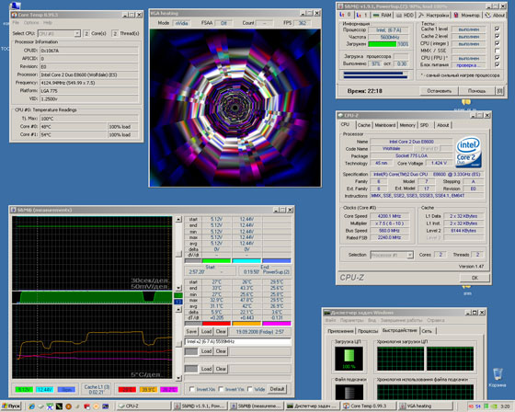Screen dimensions: 515x412
Task: Click the down arrow on the voltage graph scrollbar
Action: click(178, 288)
